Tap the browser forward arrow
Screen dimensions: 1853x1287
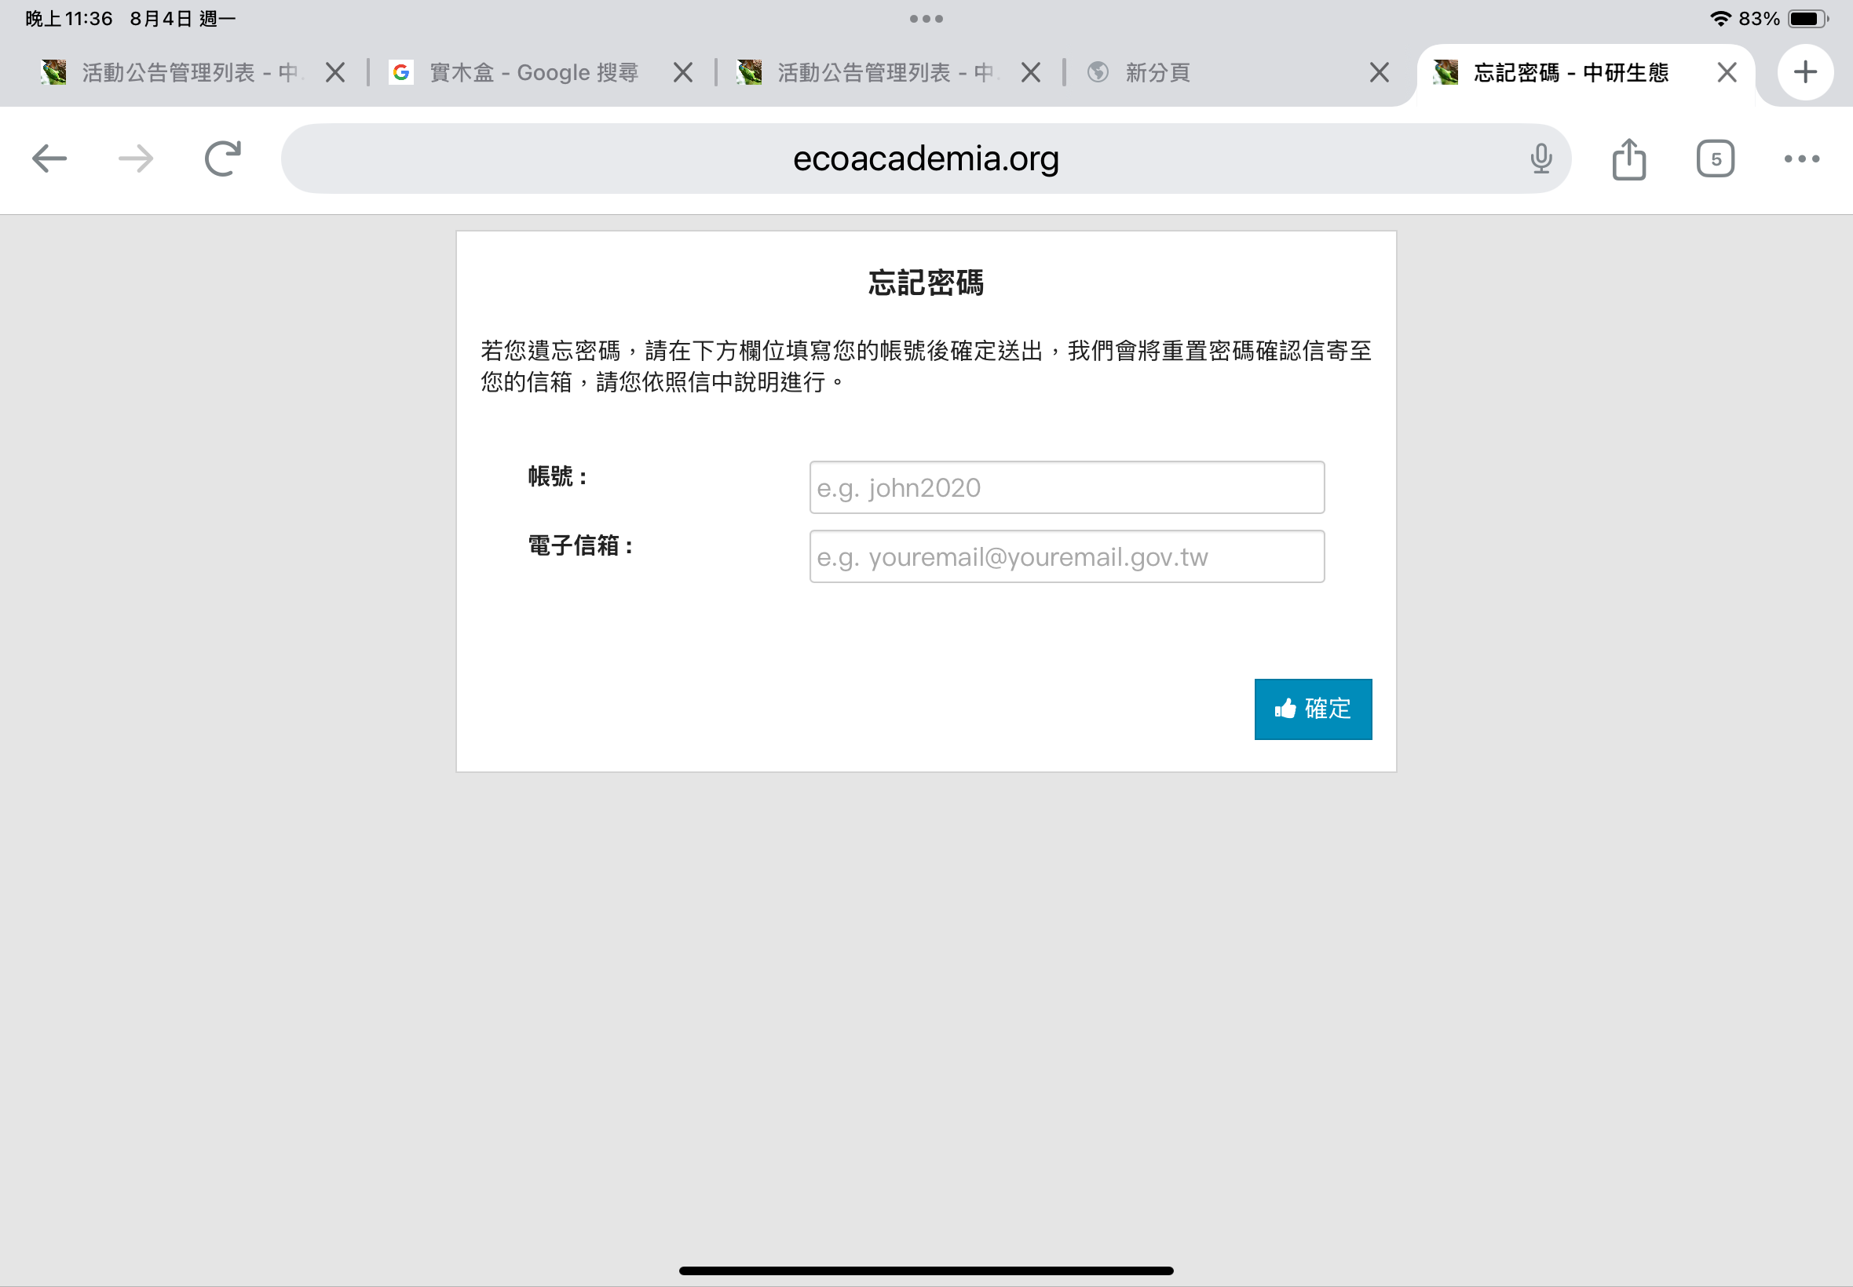pos(136,159)
